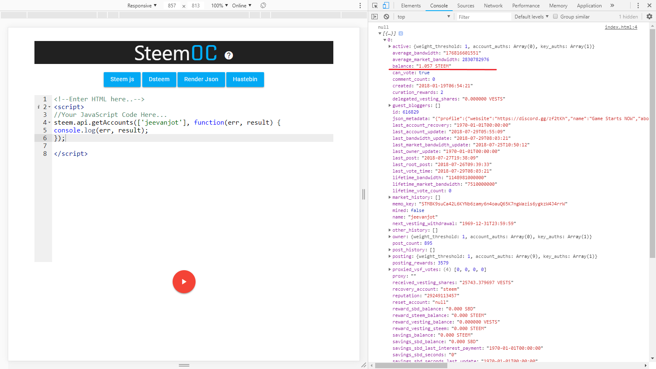Click the Render Json button
656x369 pixels.
tap(201, 80)
